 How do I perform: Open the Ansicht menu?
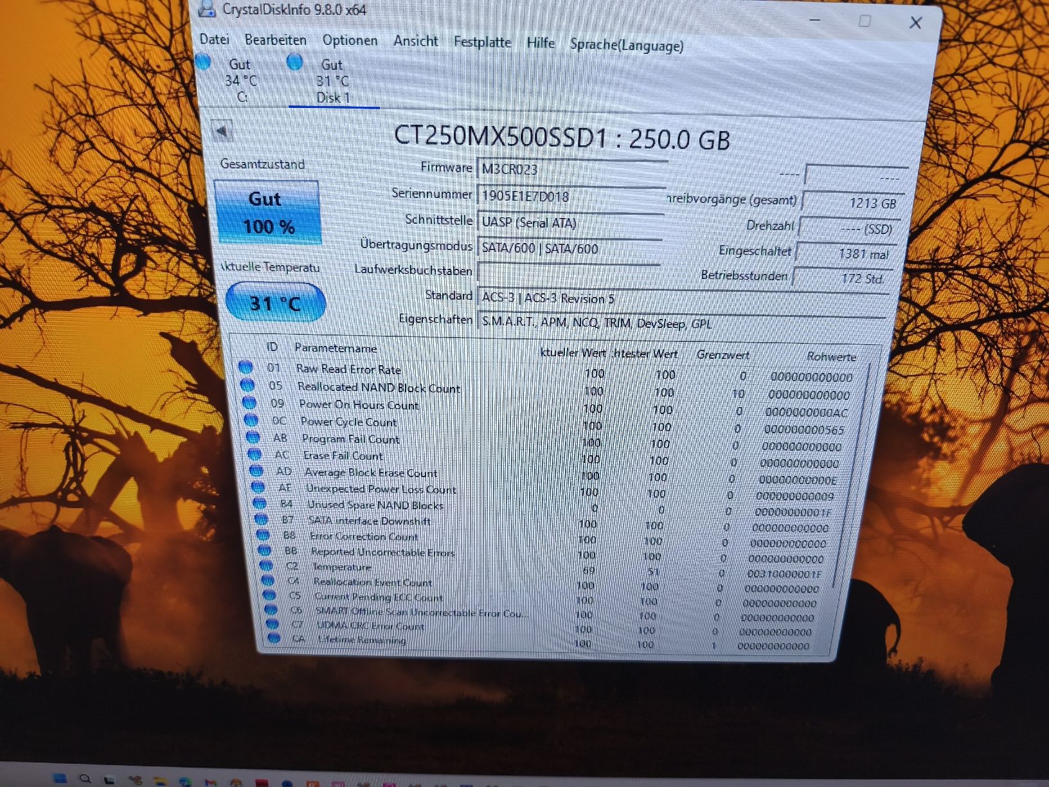pos(416,41)
